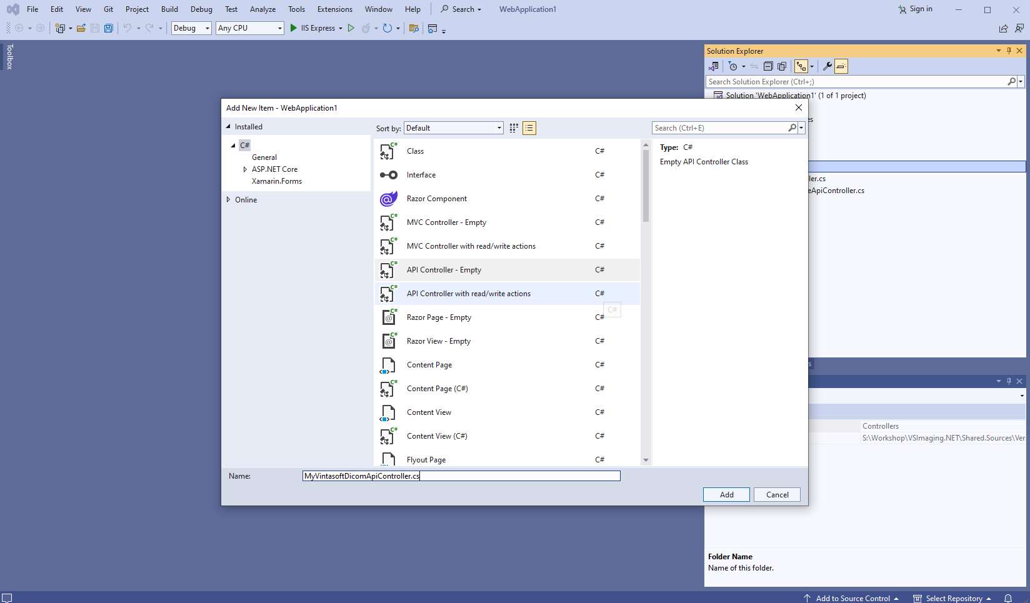Switch template list to tile icons view
Screen dimensions: 1030x603
514,128
